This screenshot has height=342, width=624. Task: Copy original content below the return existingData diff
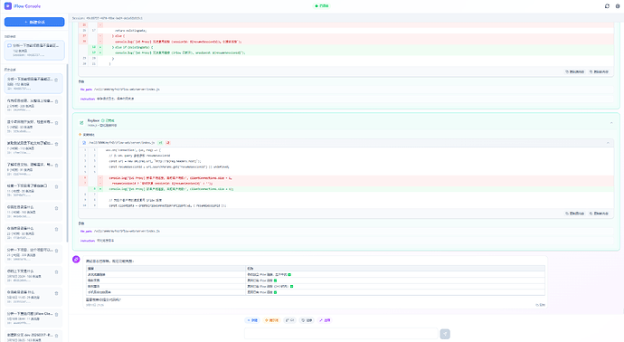(574, 71)
